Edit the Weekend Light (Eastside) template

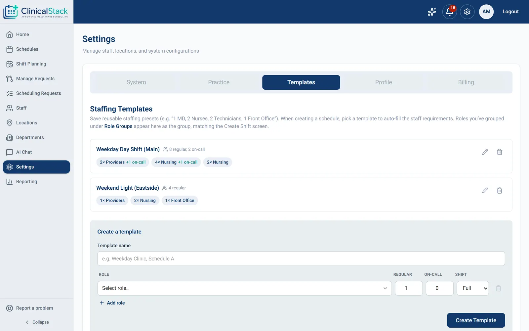(x=485, y=190)
